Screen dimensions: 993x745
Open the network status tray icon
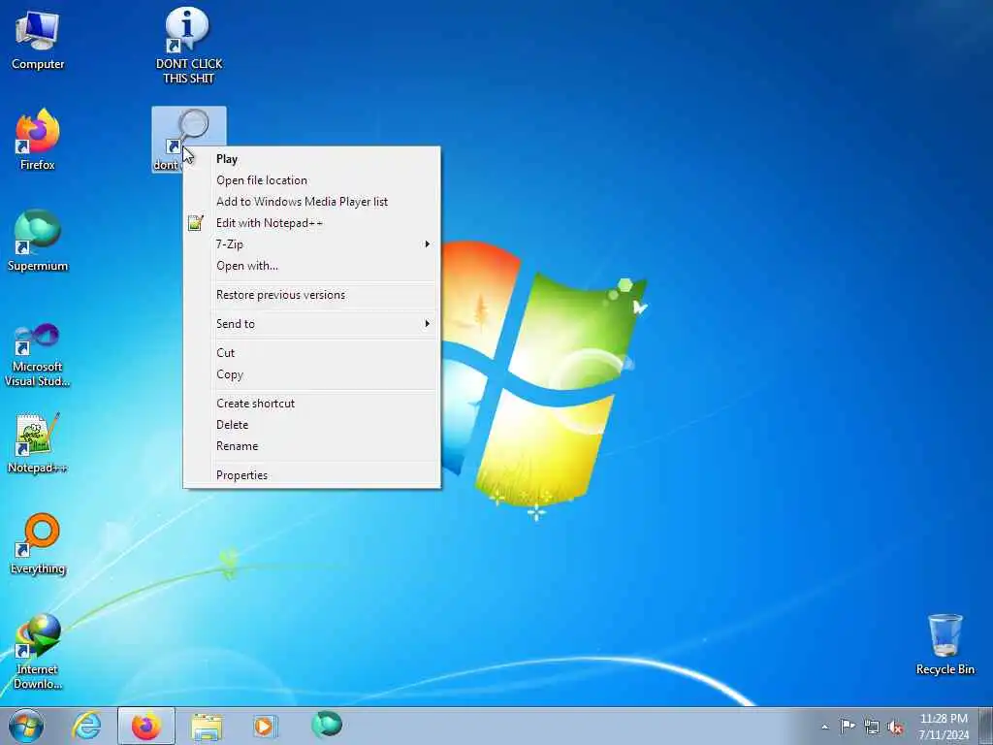[872, 727]
